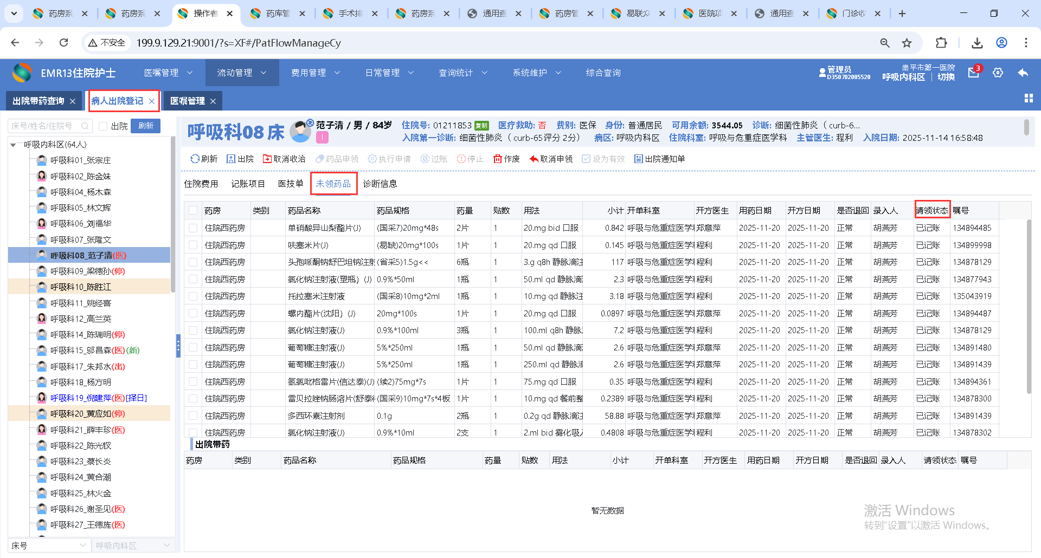Check the row for 托拉塞米注射液
Viewport: 1041px width, 558px height.
(x=193, y=296)
